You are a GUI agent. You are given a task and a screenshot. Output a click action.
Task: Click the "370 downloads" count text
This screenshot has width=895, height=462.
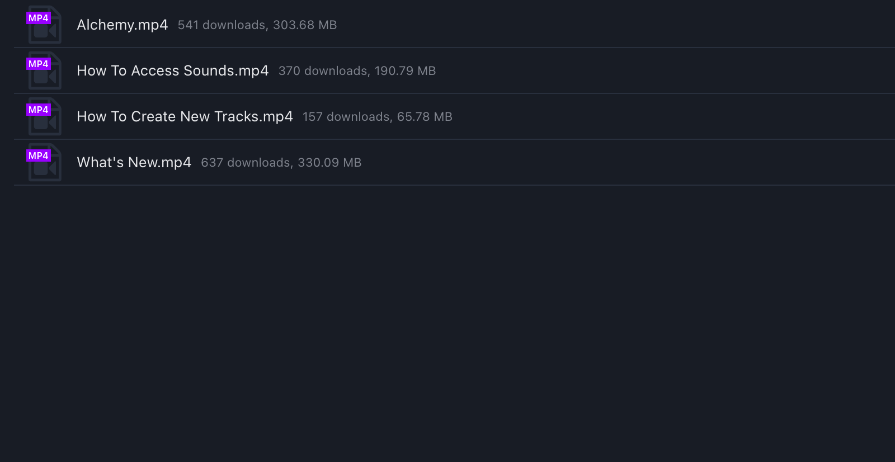323,71
